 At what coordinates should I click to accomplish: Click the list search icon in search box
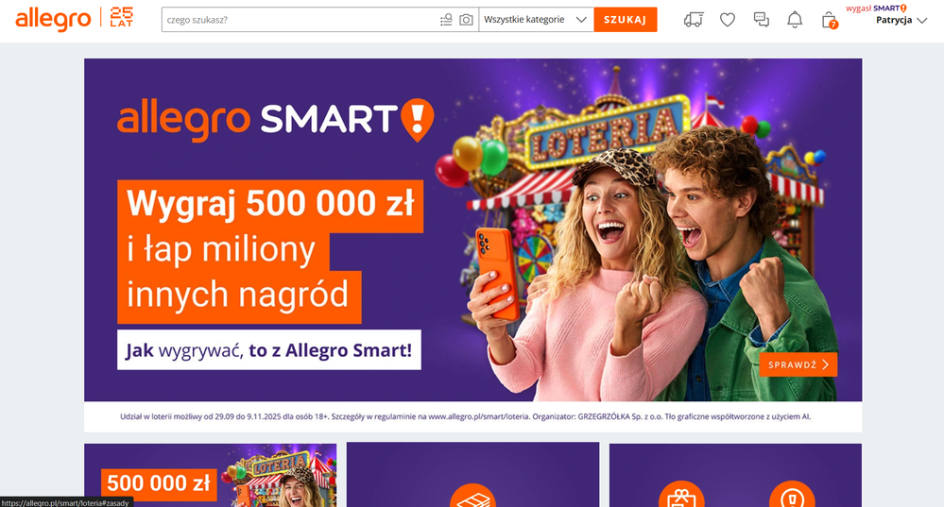[x=446, y=20]
